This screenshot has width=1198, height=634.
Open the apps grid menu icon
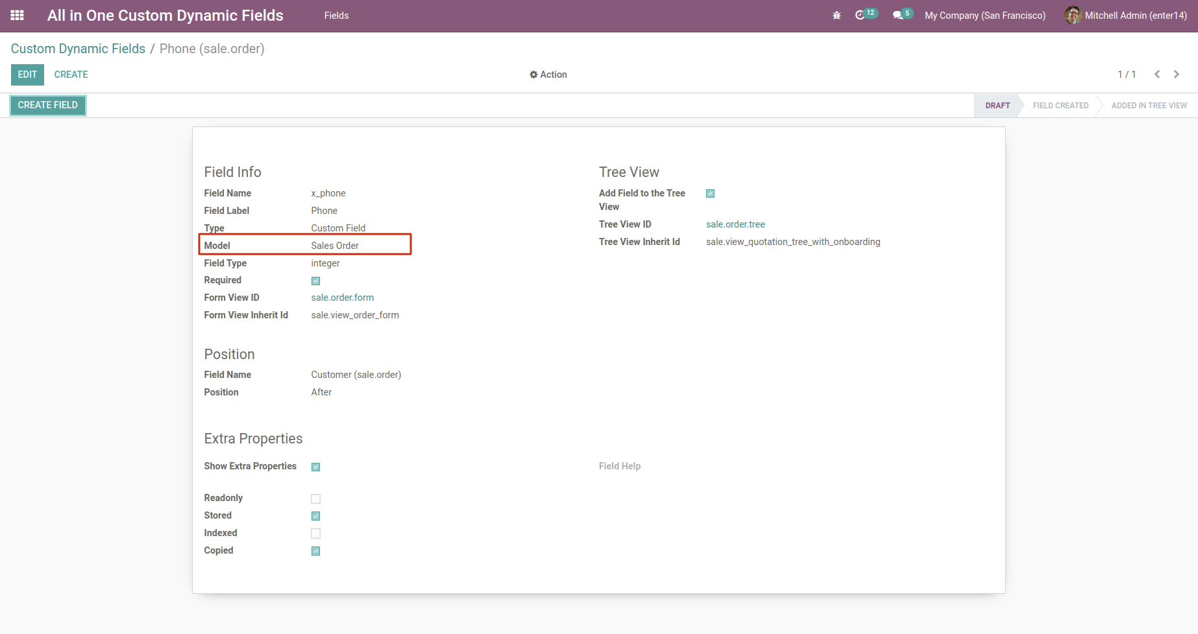tap(18, 16)
